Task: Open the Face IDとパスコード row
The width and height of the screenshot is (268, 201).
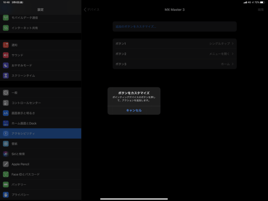Action: [41, 174]
